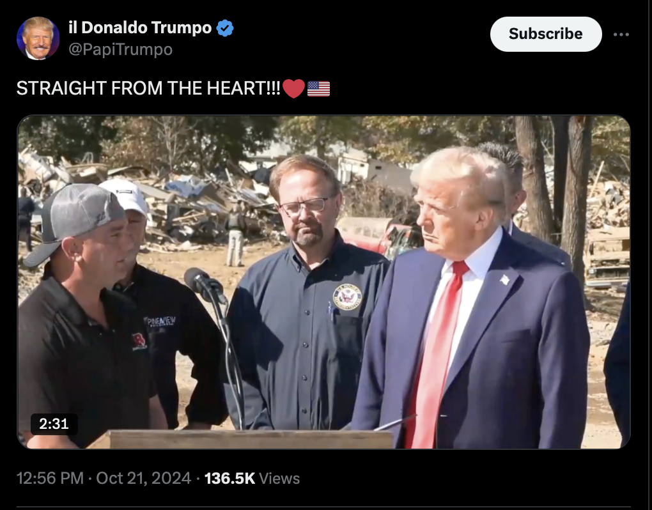Click the wooden podium in the video

coord(245,439)
